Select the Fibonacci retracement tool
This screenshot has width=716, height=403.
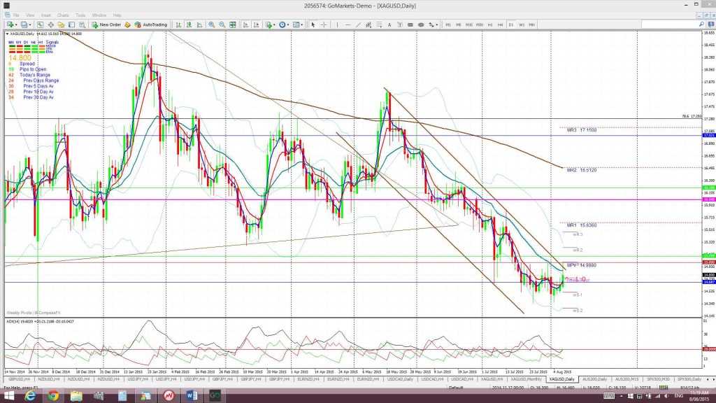(x=379, y=24)
